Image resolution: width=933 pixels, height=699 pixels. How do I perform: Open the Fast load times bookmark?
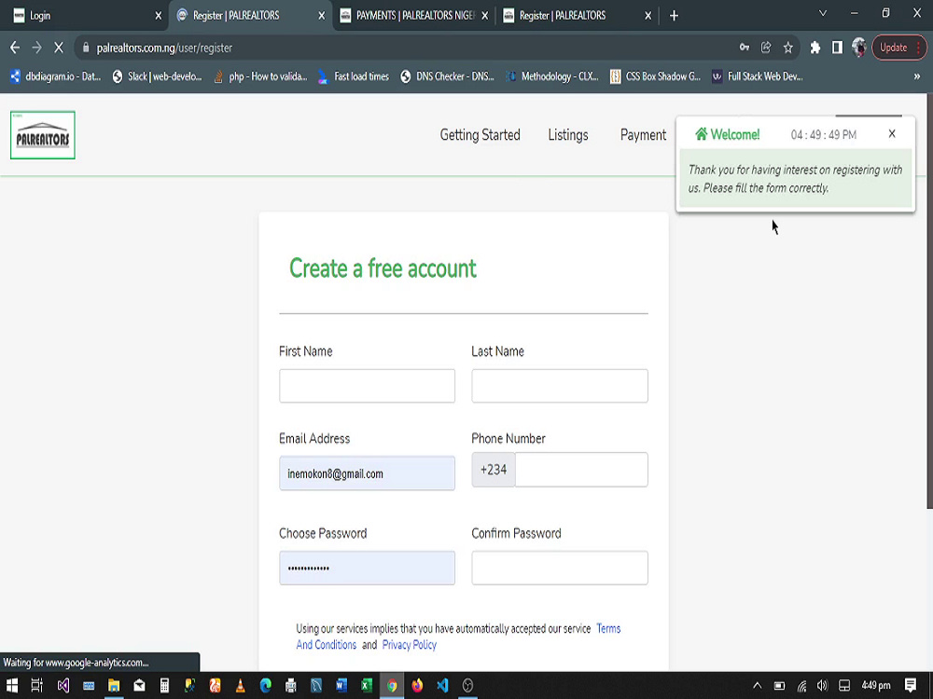tap(354, 76)
